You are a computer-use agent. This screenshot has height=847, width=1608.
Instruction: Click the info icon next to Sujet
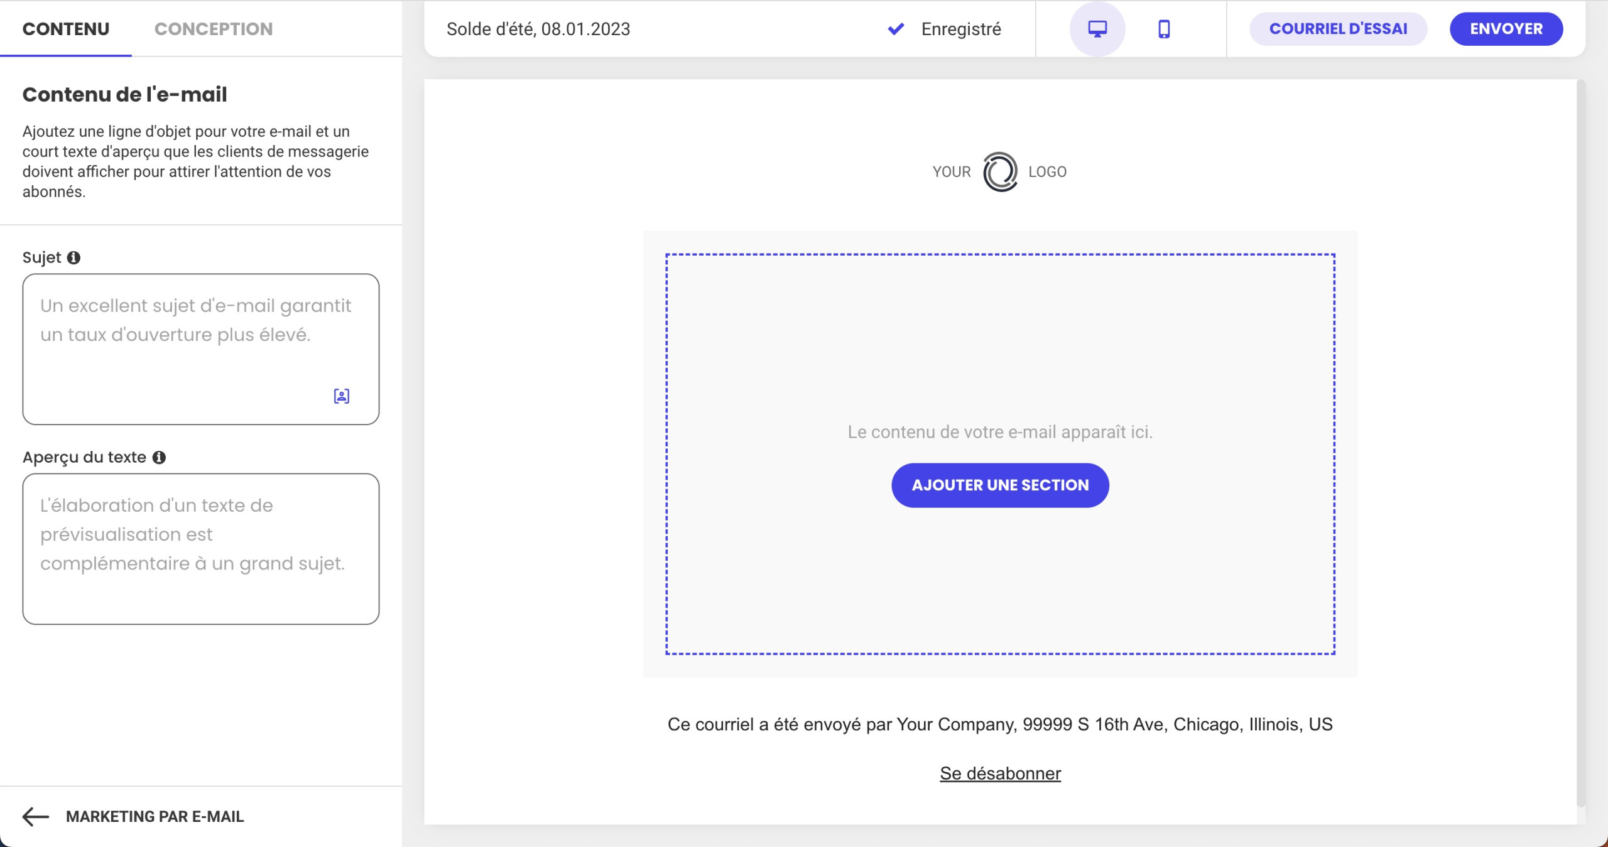tap(73, 257)
